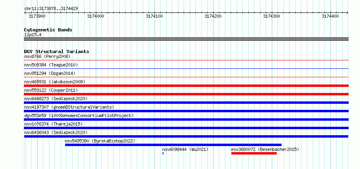This screenshot has width=360, height=169.
Task: Open nsv5495390 (ByrskaBishop2022) label
Action: click(100, 141)
